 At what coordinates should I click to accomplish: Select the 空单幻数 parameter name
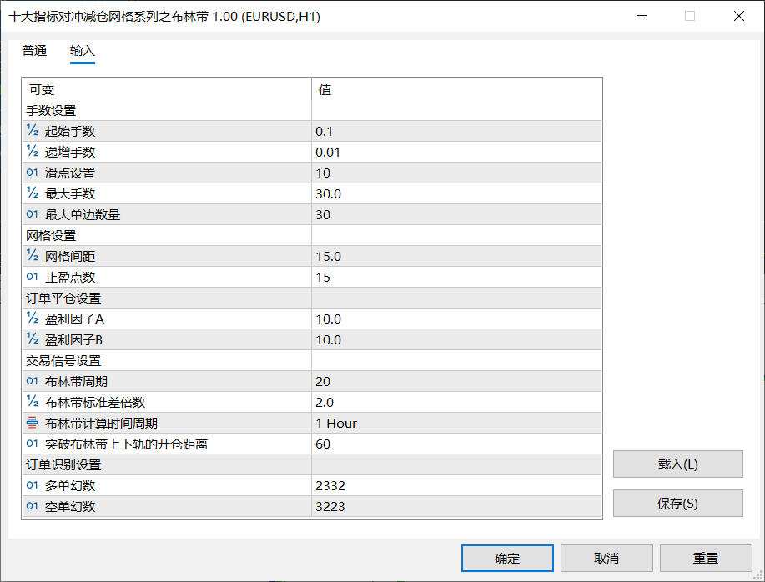coord(70,506)
